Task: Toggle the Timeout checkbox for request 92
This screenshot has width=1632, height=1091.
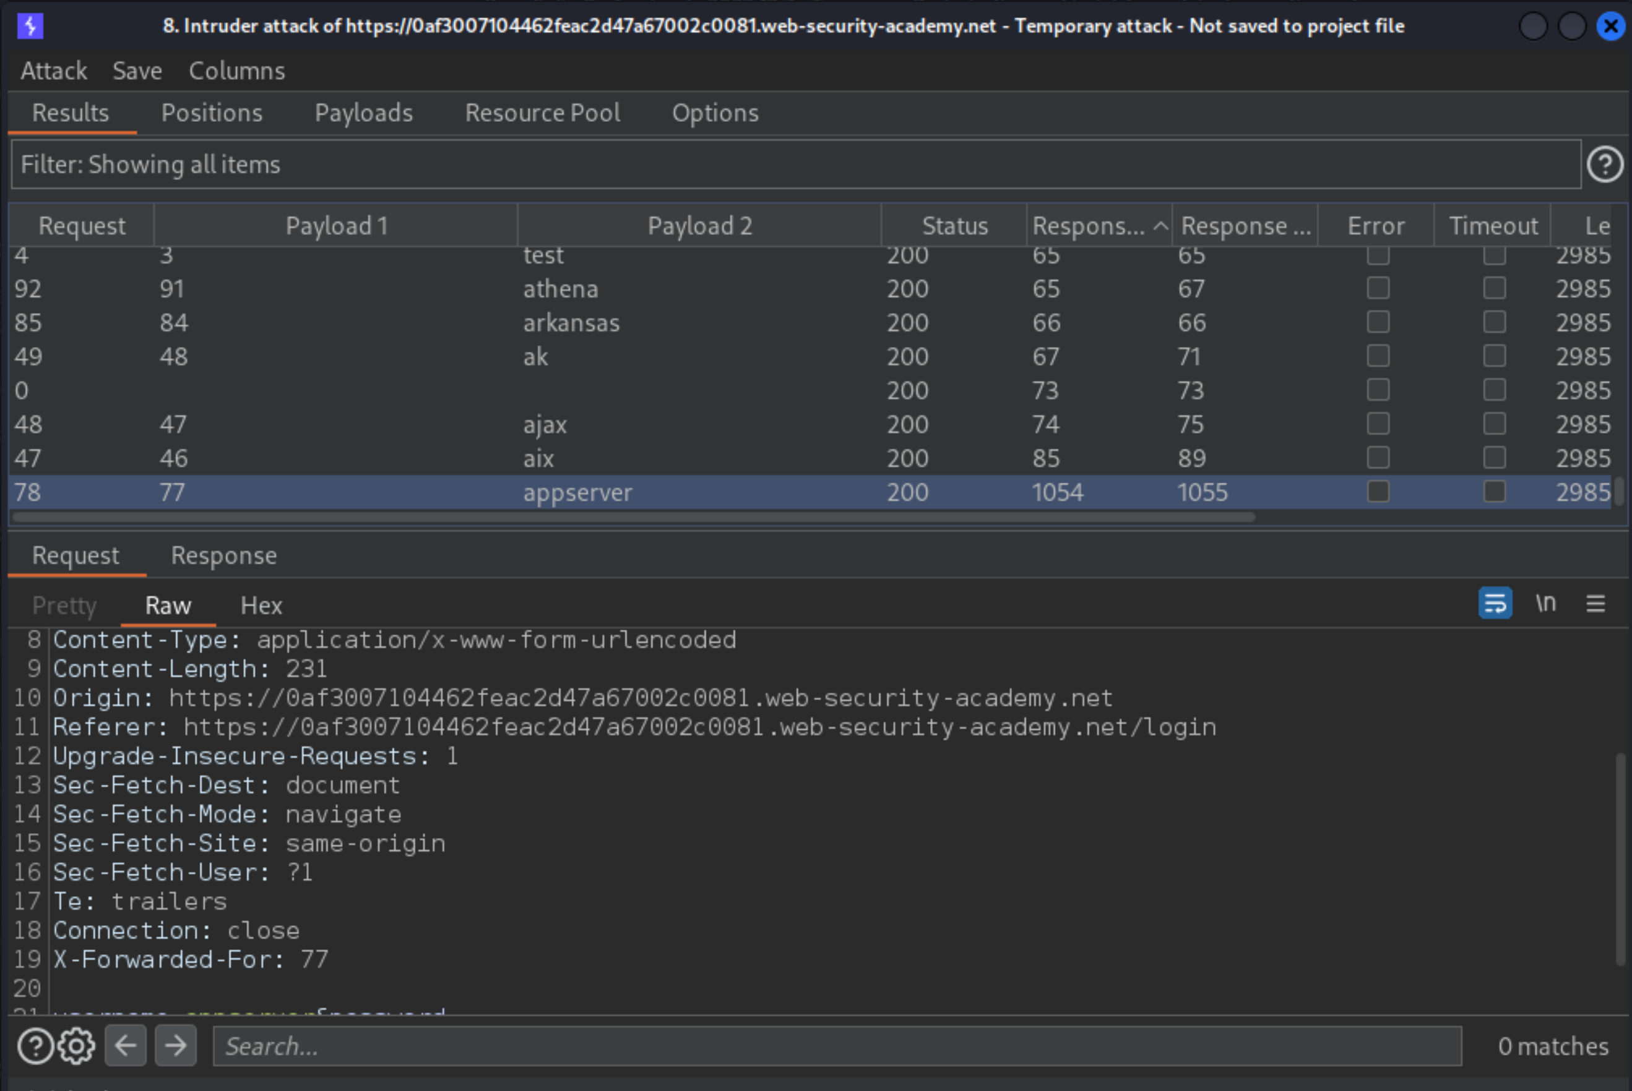Action: click(x=1492, y=289)
